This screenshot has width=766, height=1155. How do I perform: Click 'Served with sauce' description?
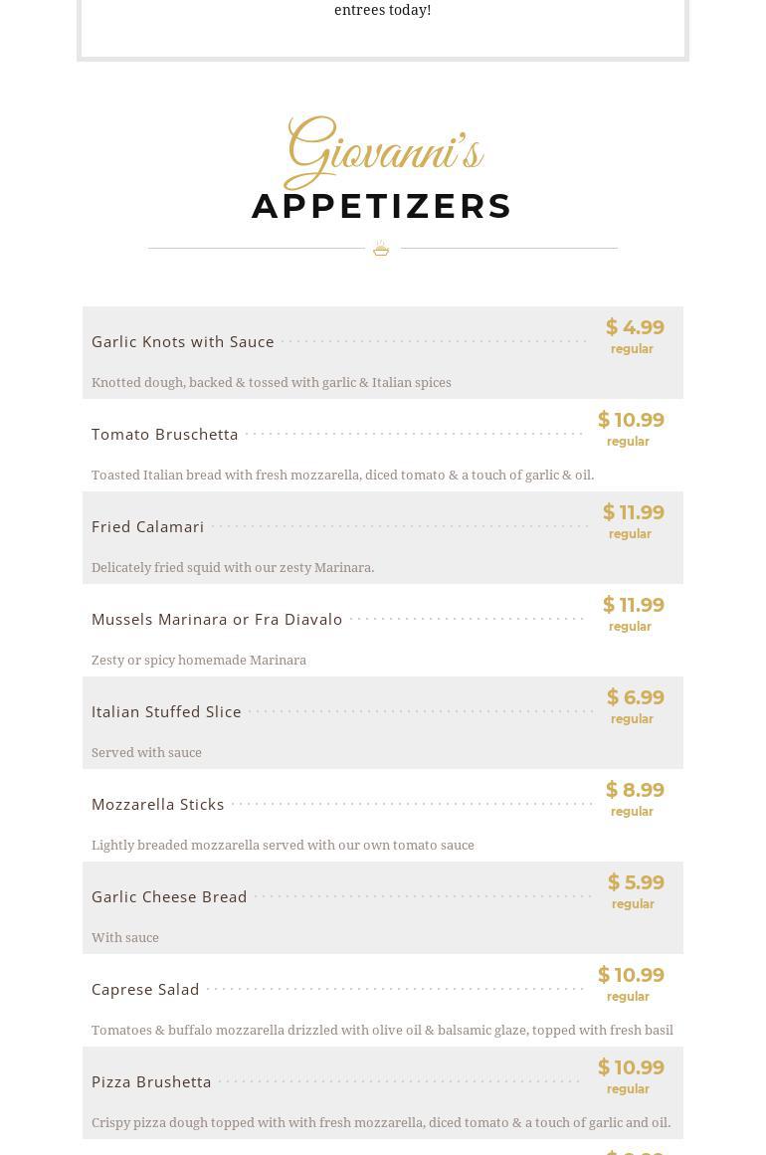146,752
